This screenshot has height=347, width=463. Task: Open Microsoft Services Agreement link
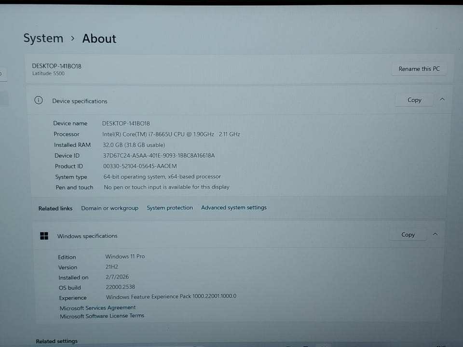point(97,308)
